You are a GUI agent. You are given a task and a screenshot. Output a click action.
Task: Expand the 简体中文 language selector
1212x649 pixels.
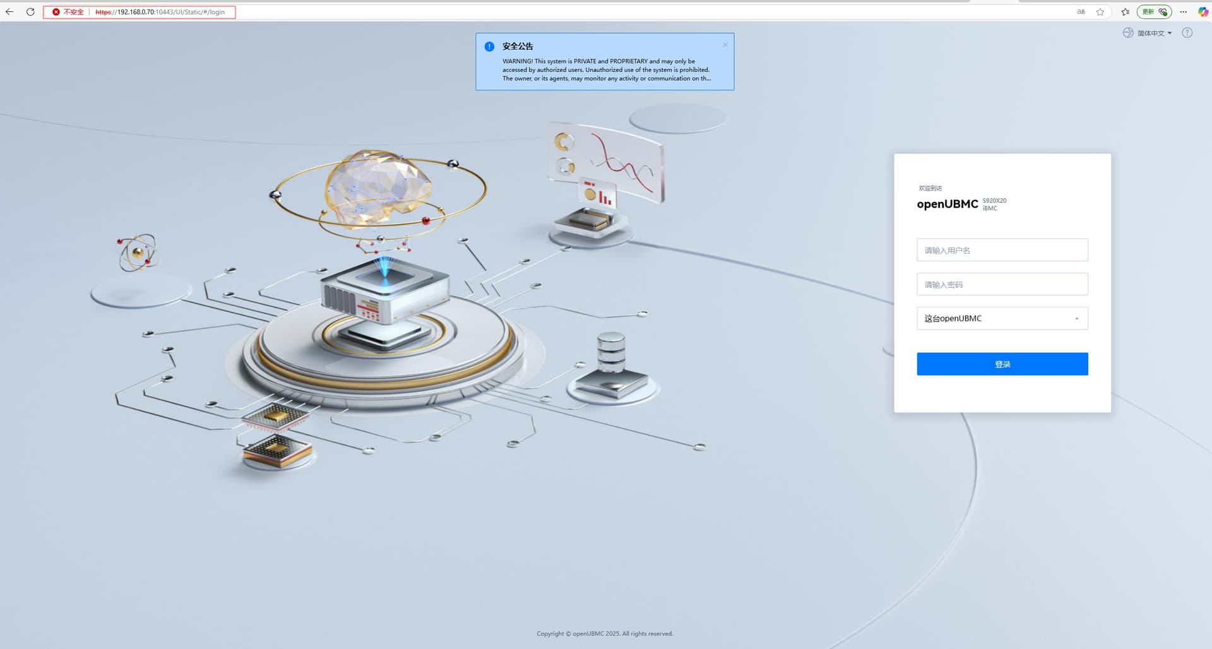click(x=1150, y=33)
